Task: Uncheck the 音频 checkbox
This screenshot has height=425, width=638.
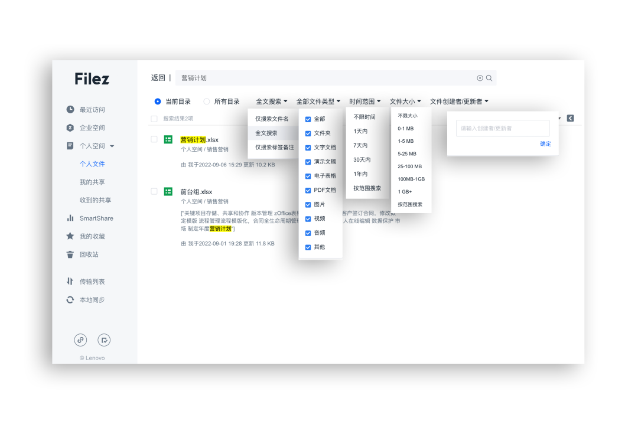Action: tap(308, 233)
